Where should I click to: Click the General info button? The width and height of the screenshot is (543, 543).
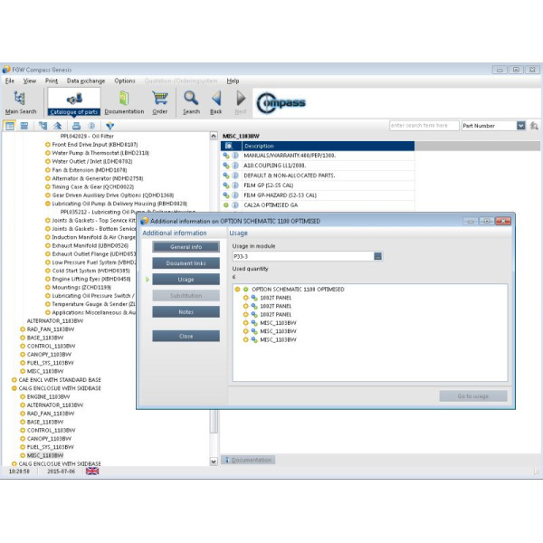[x=186, y=247]
